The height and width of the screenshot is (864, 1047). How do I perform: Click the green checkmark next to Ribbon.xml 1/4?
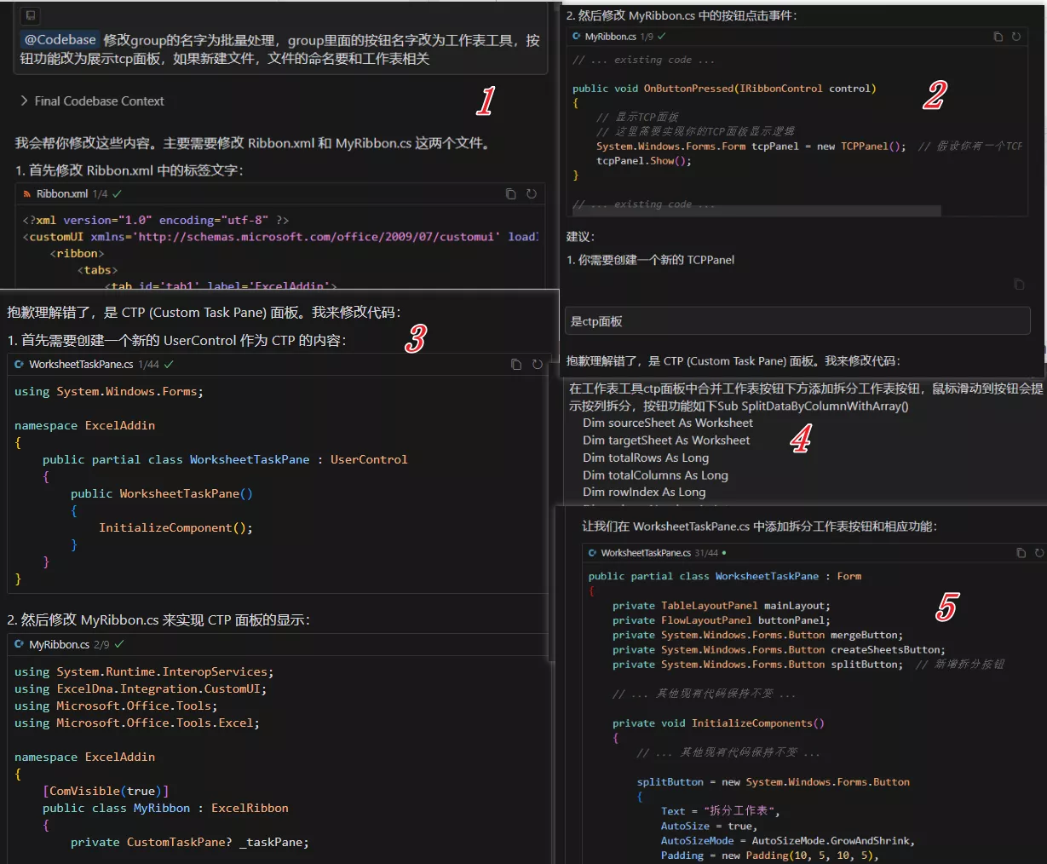click(x=117, y=194)
